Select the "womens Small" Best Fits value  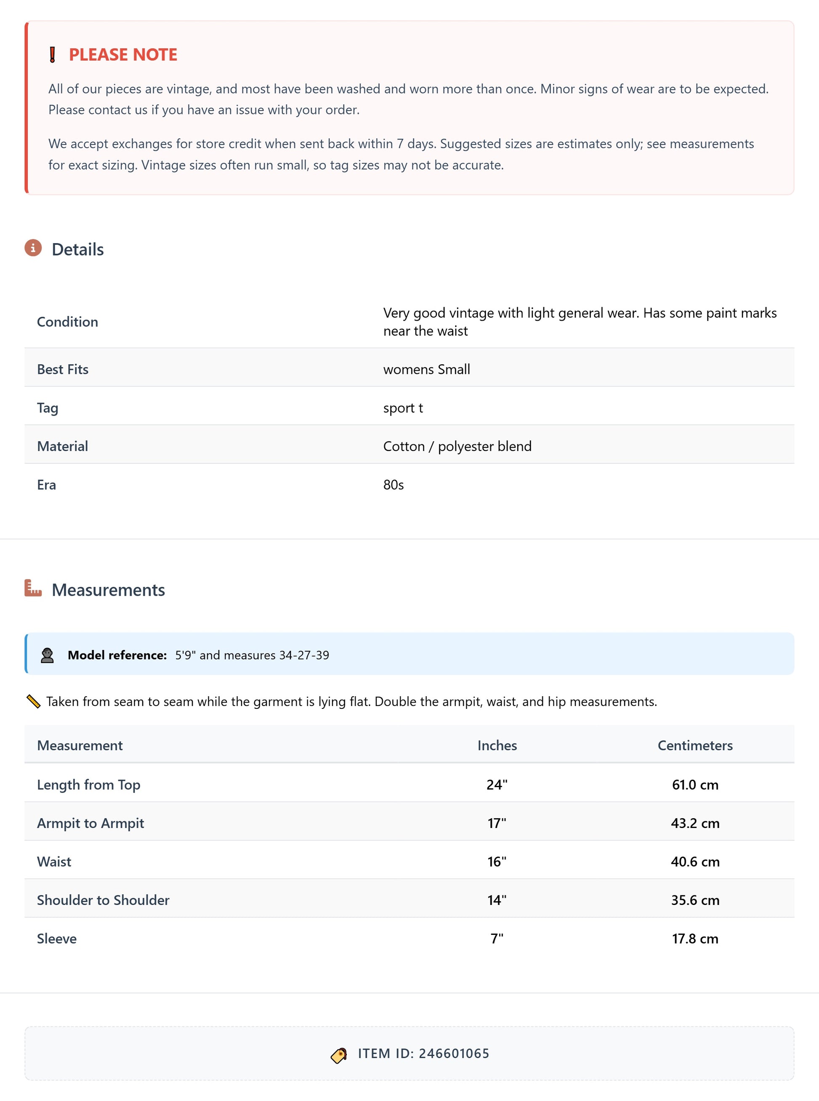pos(426,369)
